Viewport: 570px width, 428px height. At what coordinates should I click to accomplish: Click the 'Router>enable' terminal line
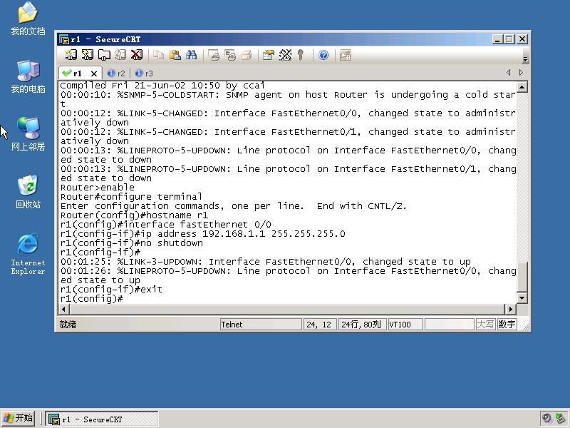98,188
